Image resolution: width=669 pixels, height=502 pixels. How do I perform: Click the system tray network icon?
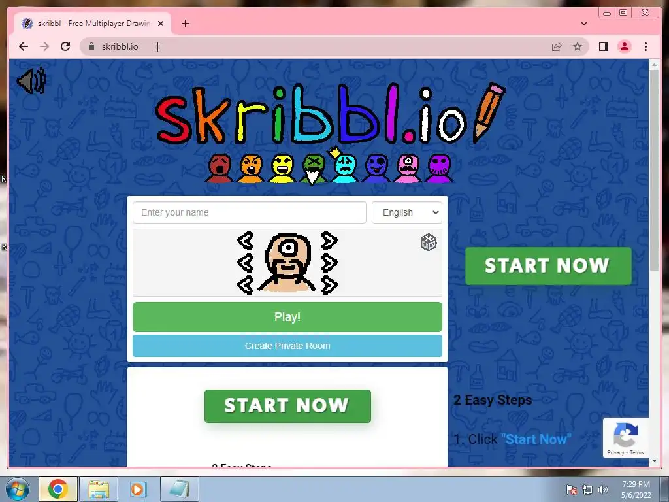click(587, 490)
